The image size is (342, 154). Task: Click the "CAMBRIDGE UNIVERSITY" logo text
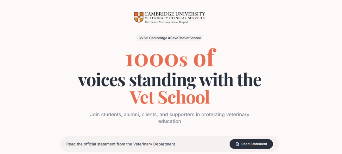[x=174, y=14]
